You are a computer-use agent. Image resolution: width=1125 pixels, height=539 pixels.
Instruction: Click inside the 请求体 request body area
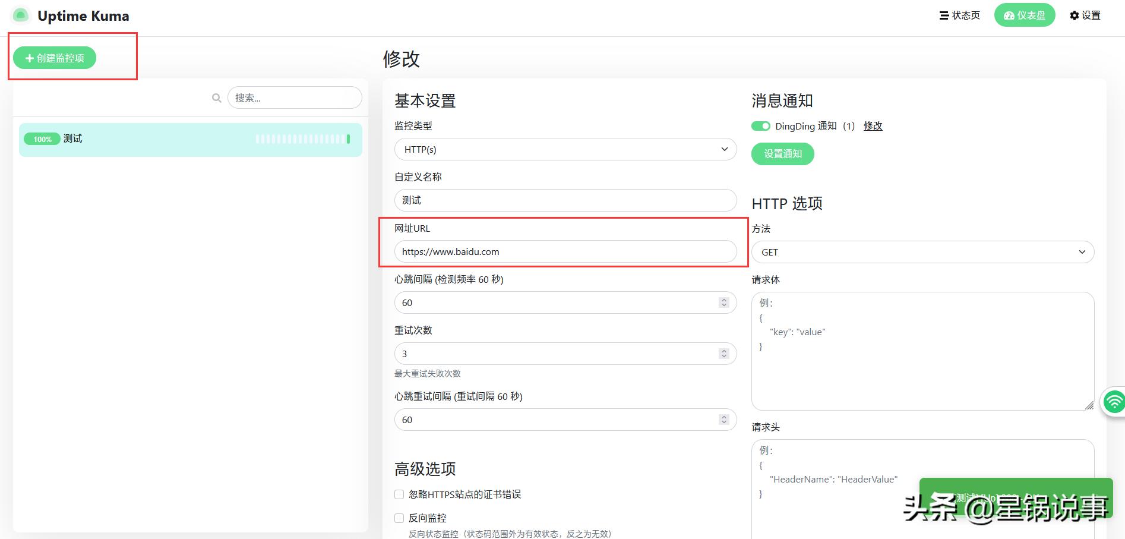(922, 351)
